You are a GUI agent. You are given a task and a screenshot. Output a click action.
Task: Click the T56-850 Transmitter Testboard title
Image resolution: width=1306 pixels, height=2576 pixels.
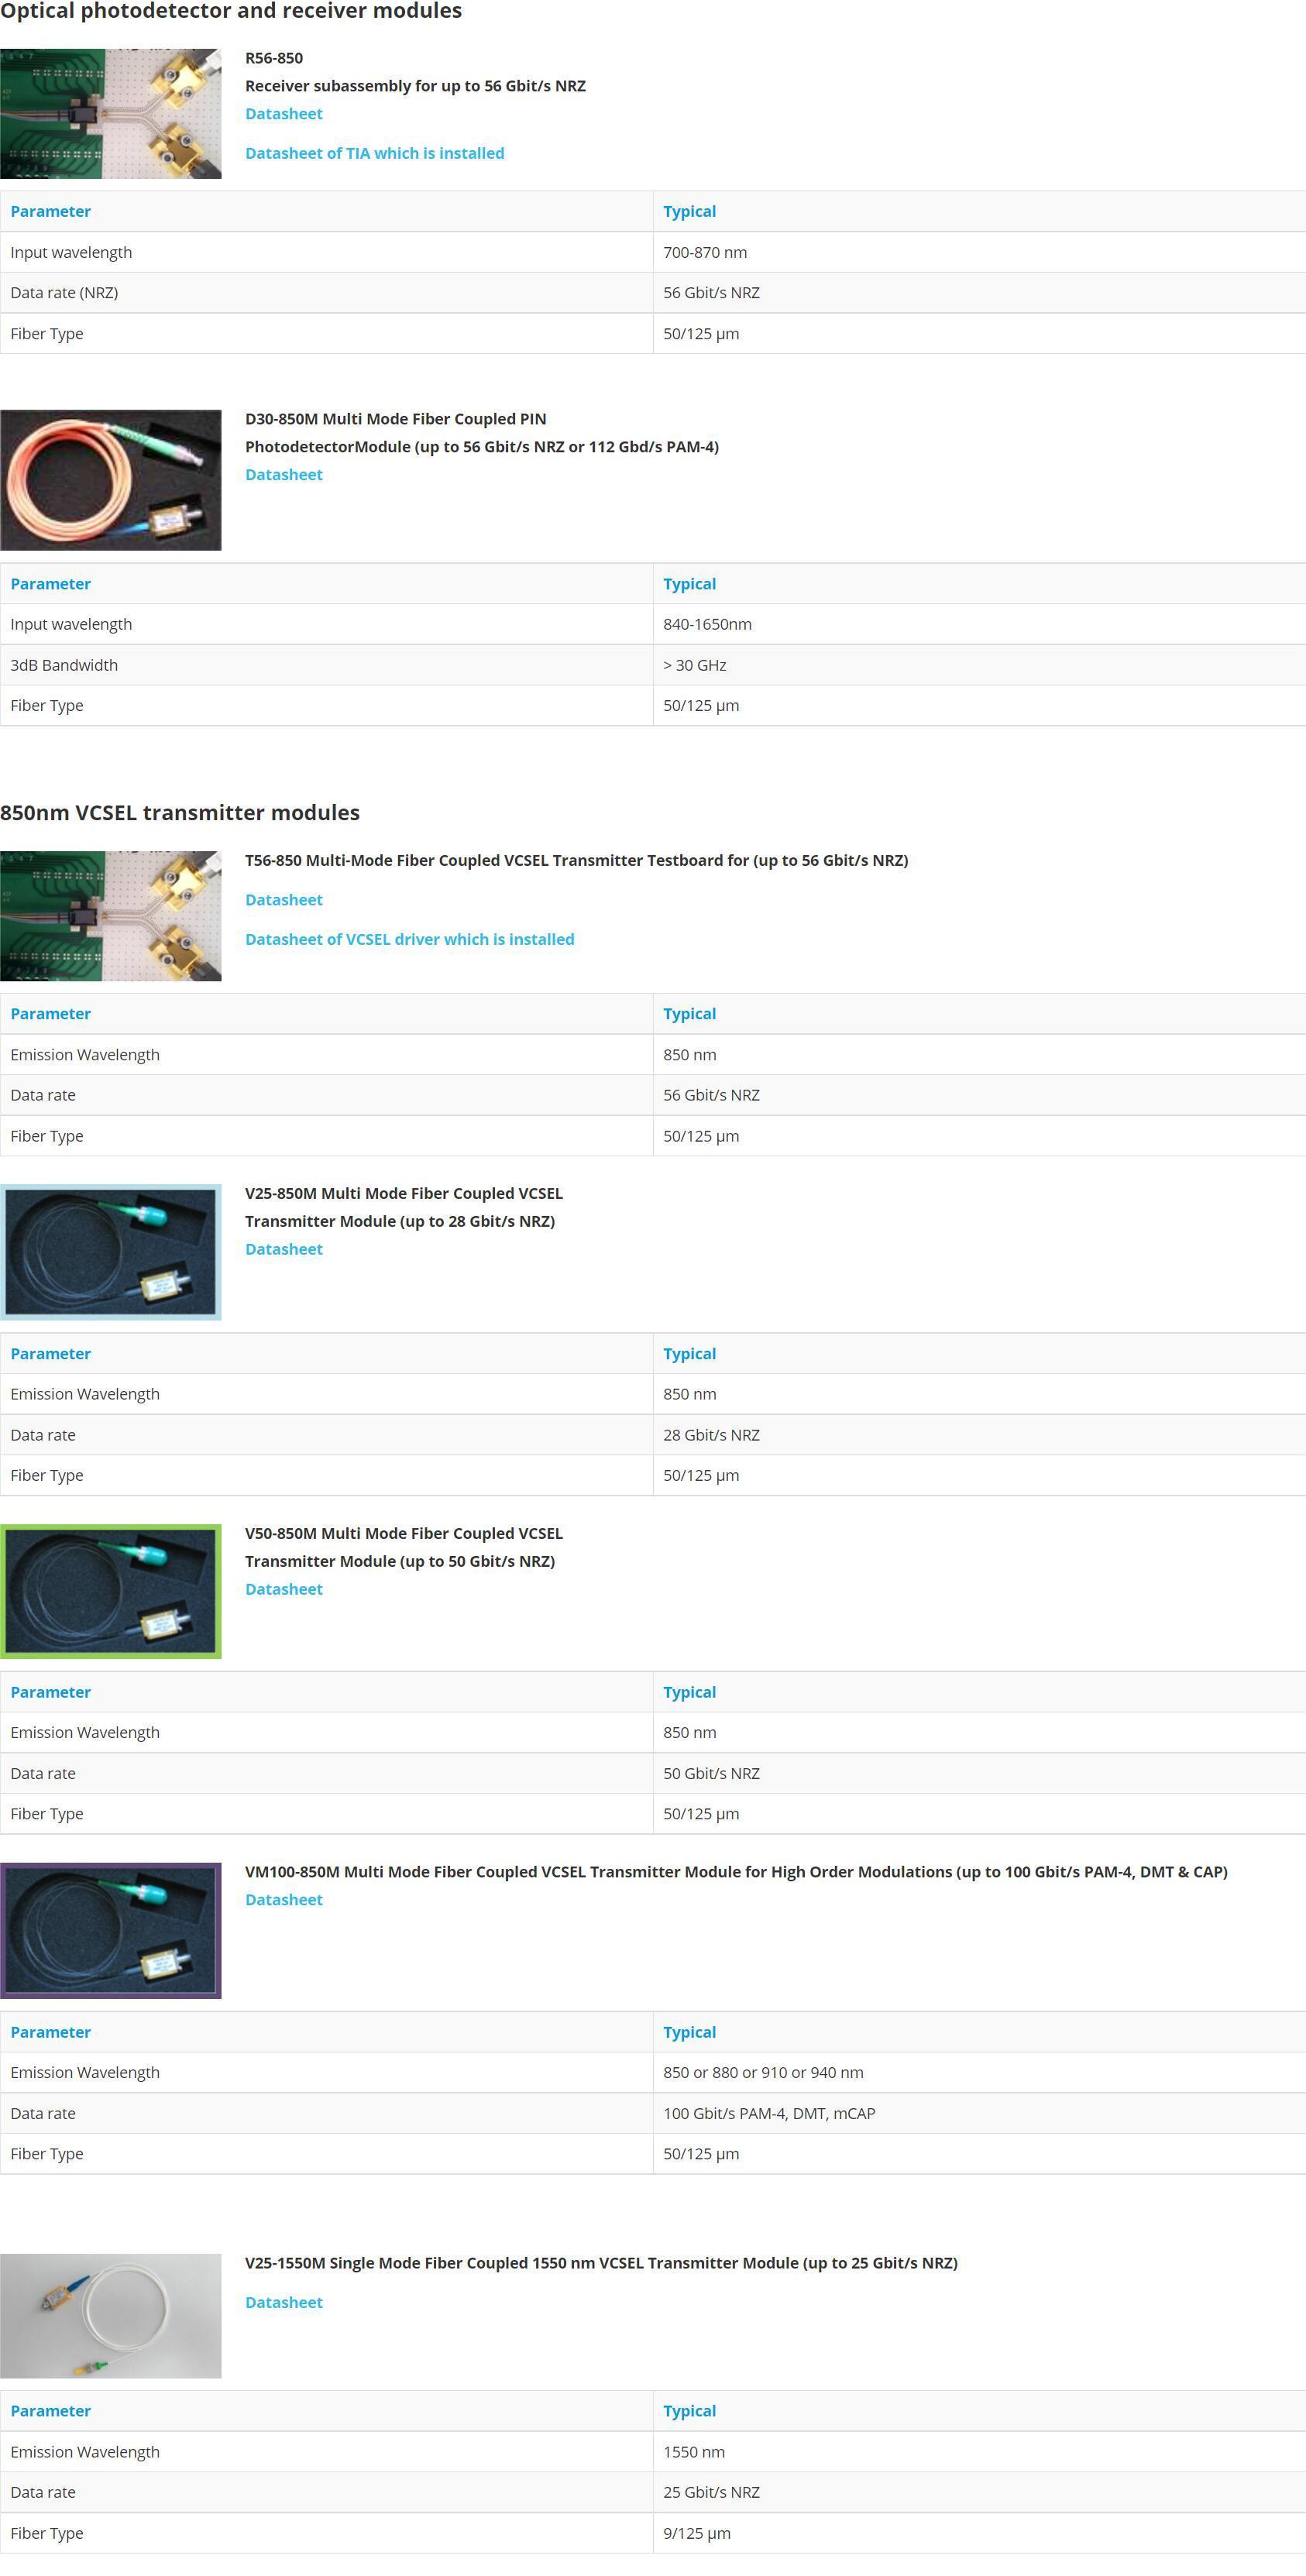click(577, 860)
